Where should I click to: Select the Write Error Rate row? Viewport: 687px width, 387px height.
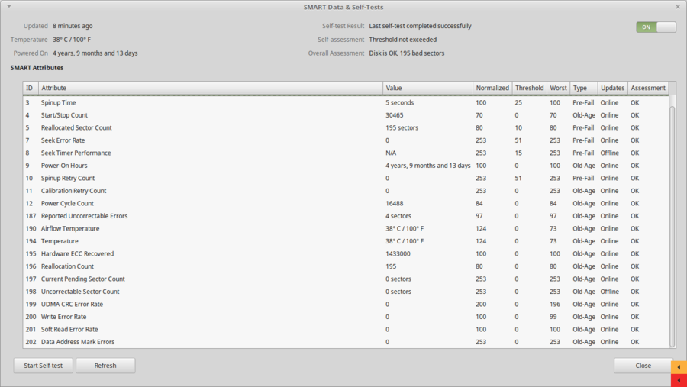(346, 317)
